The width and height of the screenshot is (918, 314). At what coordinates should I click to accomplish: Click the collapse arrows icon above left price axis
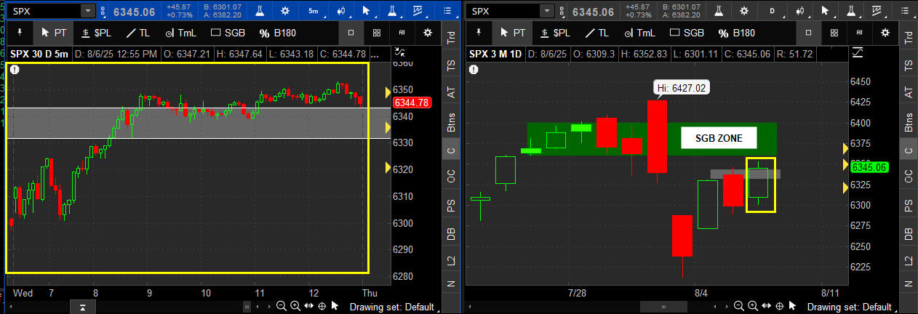point(399,52)
